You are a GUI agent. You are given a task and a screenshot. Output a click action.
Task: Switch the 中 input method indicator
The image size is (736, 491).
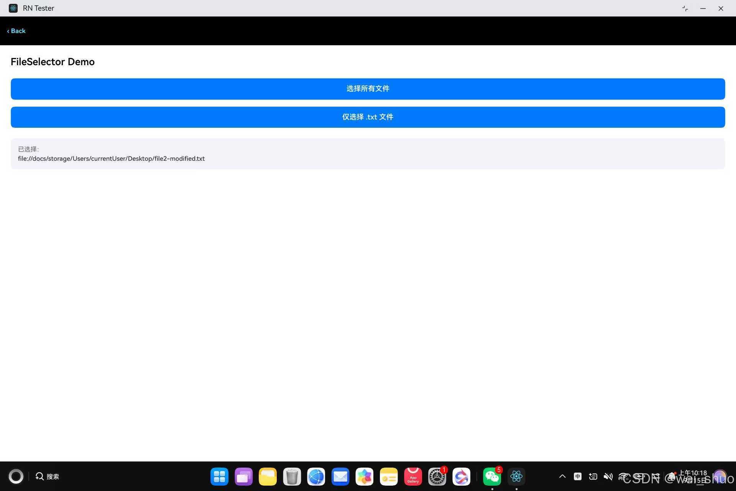[x=578, y=476]
